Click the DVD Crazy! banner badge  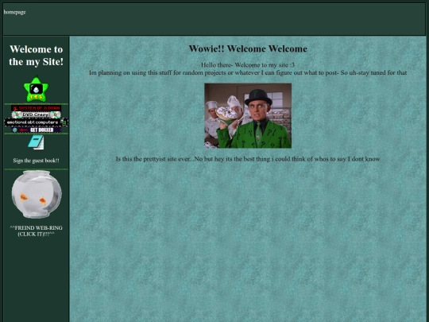pos(36,114)
